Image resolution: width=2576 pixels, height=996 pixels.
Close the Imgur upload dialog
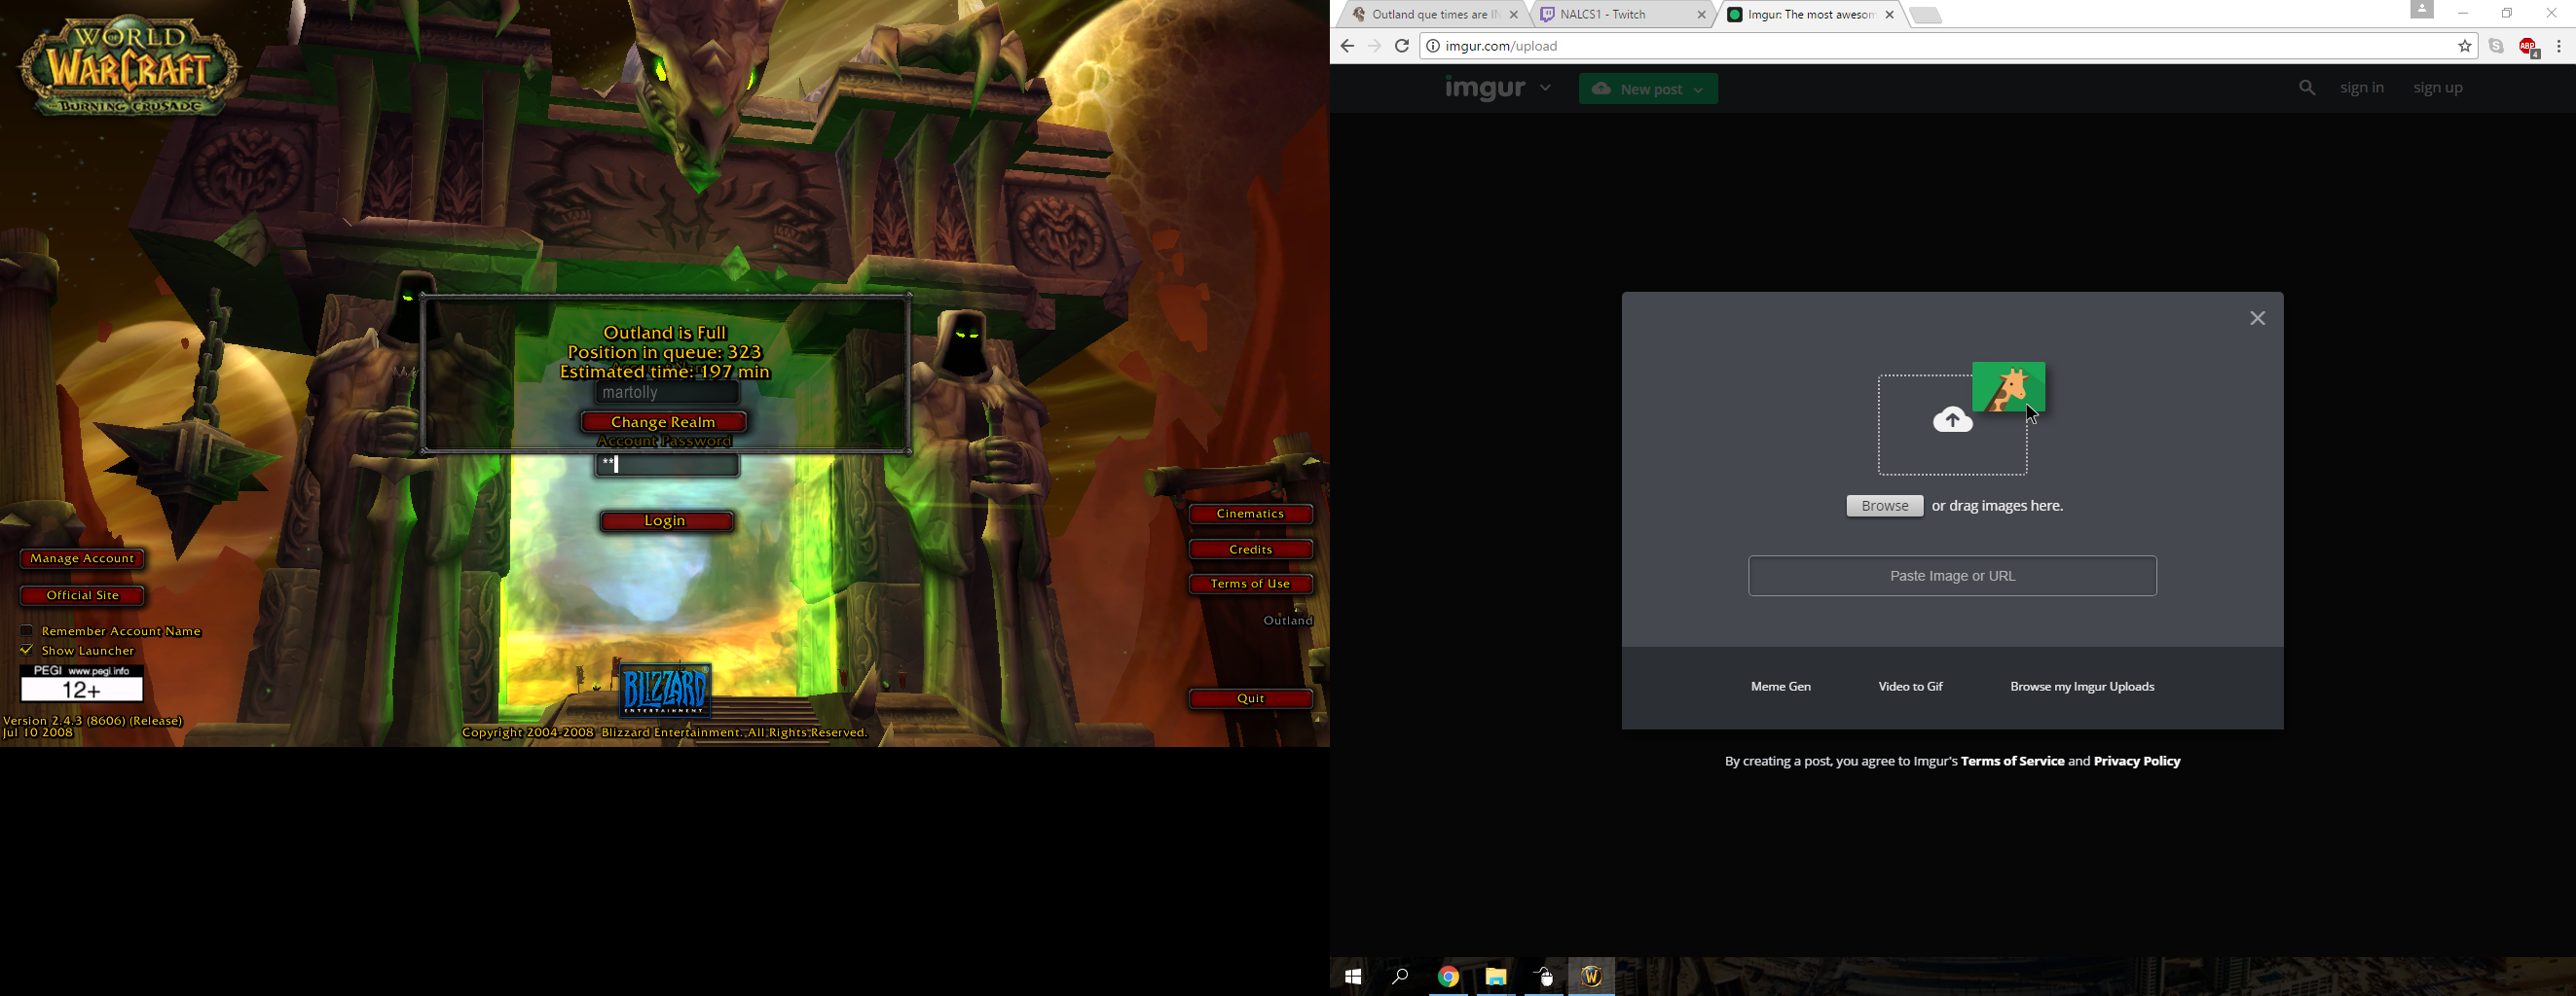pyautogui.click(x=2257, y=319)
